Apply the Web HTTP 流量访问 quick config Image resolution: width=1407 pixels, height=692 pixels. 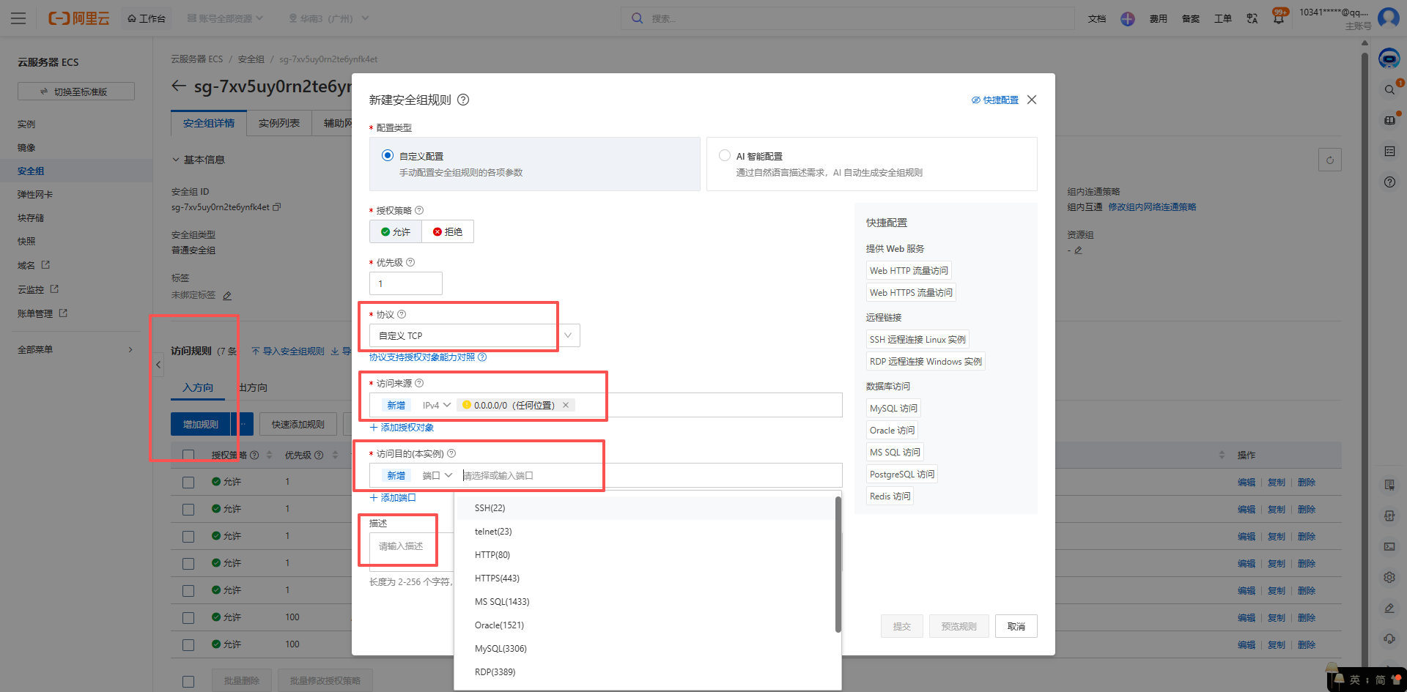[x=909, y=271]
